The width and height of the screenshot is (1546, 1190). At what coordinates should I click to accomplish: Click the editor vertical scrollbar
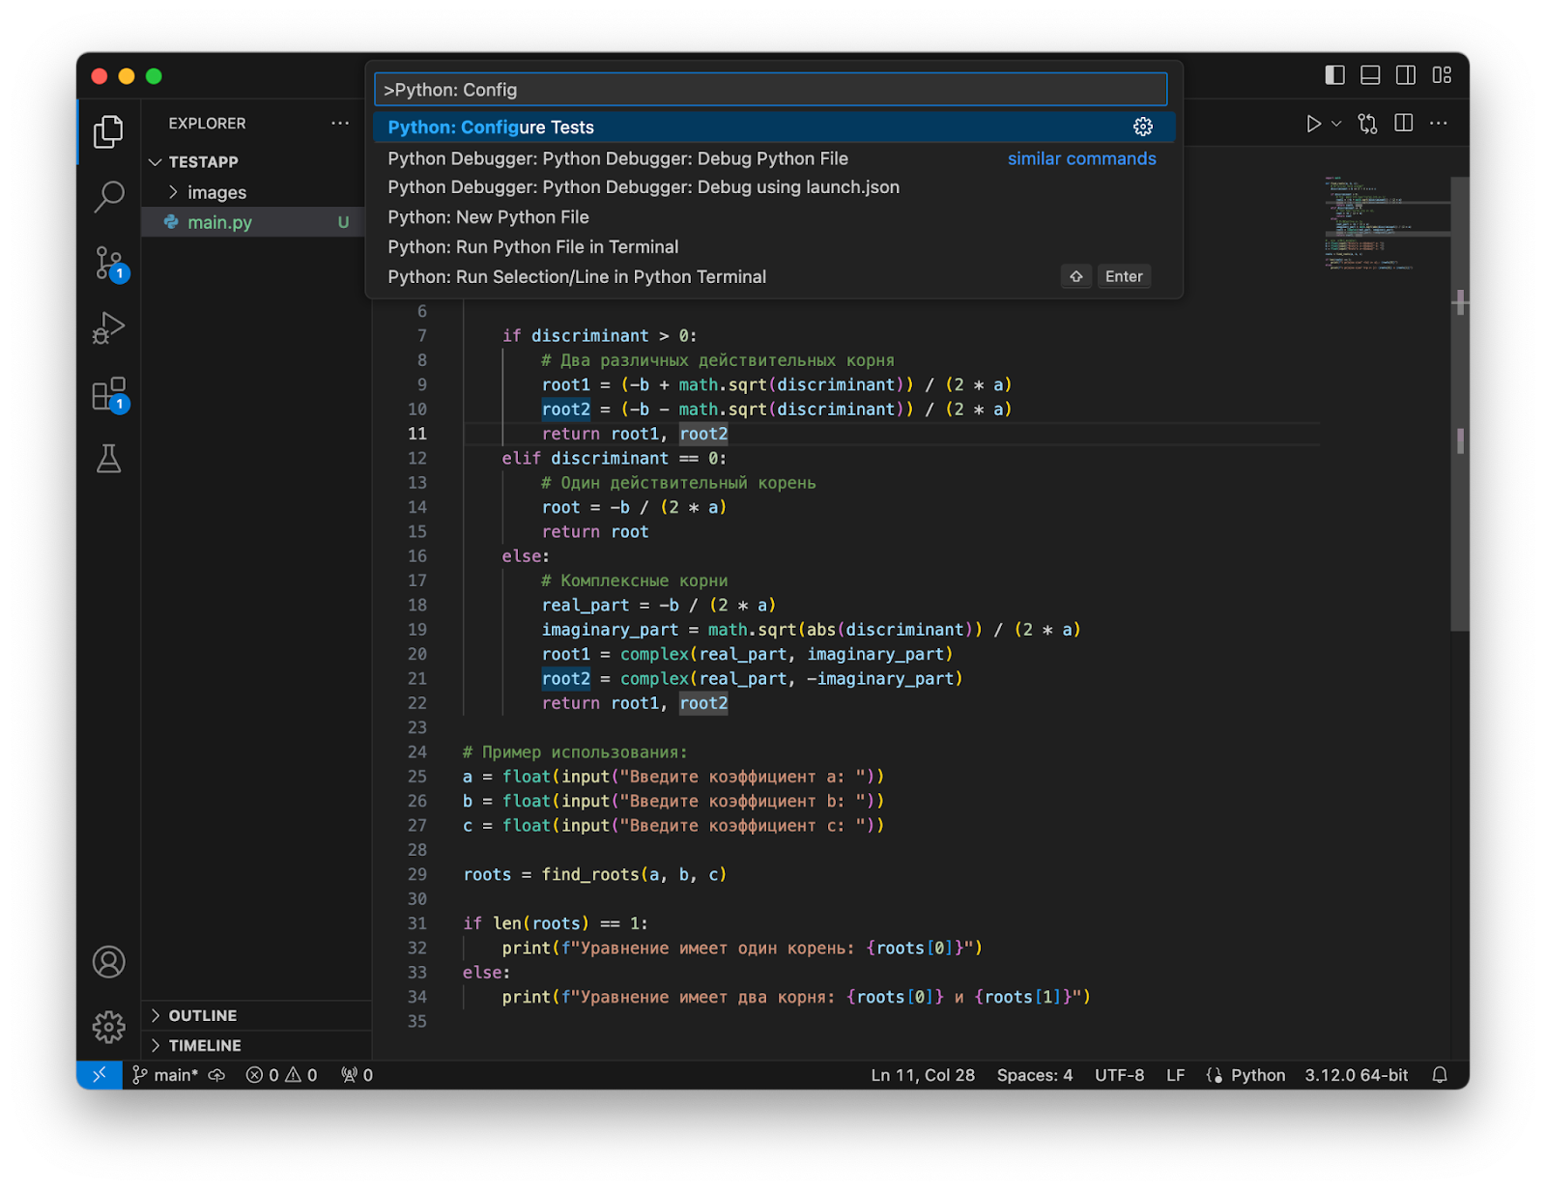(1459, 406)
